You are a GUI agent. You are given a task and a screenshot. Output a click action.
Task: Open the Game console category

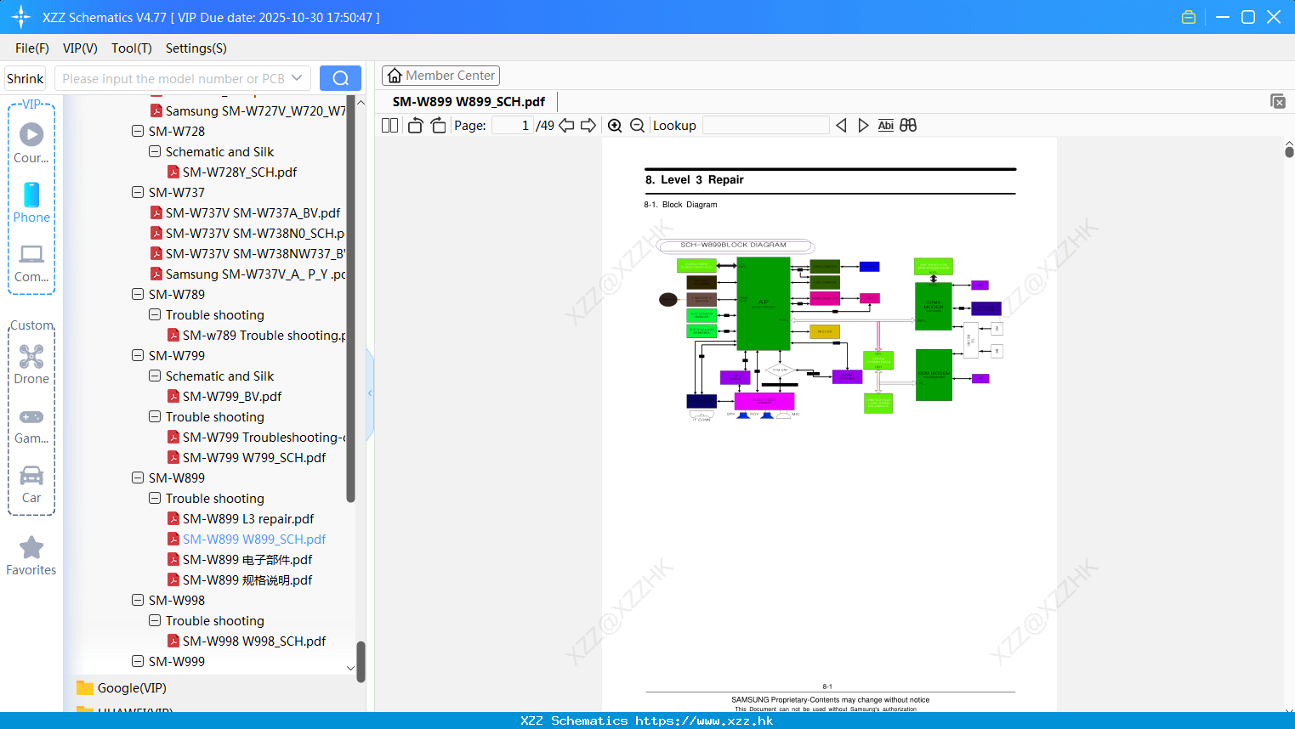[x=31, y=425]
